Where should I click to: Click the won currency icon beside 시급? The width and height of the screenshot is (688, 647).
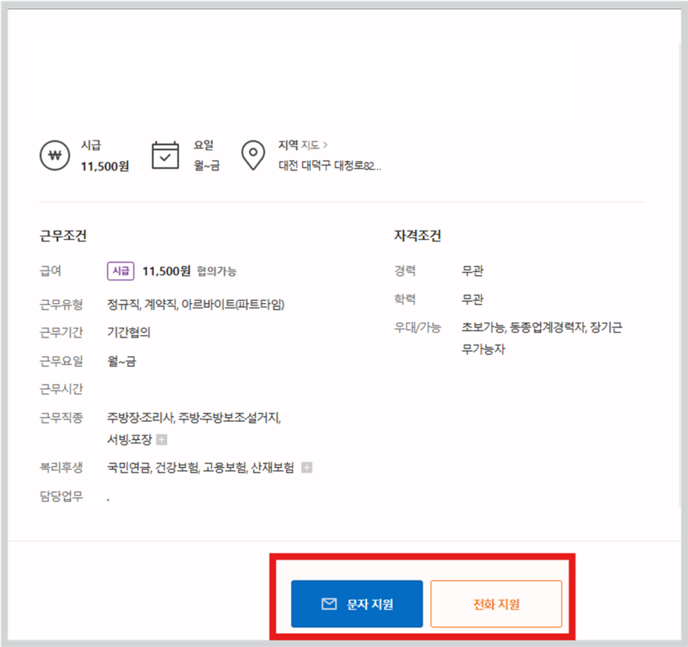point(55,155)
